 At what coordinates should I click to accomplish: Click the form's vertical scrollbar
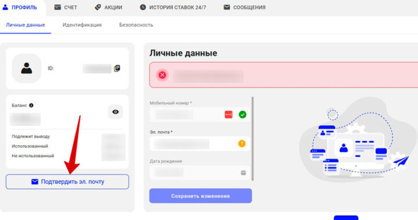click(253, 139)
